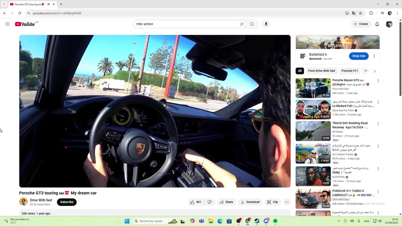Clear the search text with the X
The width and height of the screenshot is (402, 226).
point(242,24)
